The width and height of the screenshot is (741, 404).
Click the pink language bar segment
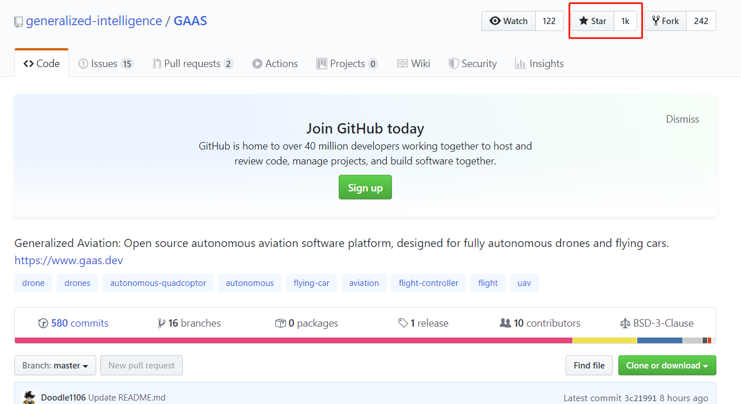293,340
